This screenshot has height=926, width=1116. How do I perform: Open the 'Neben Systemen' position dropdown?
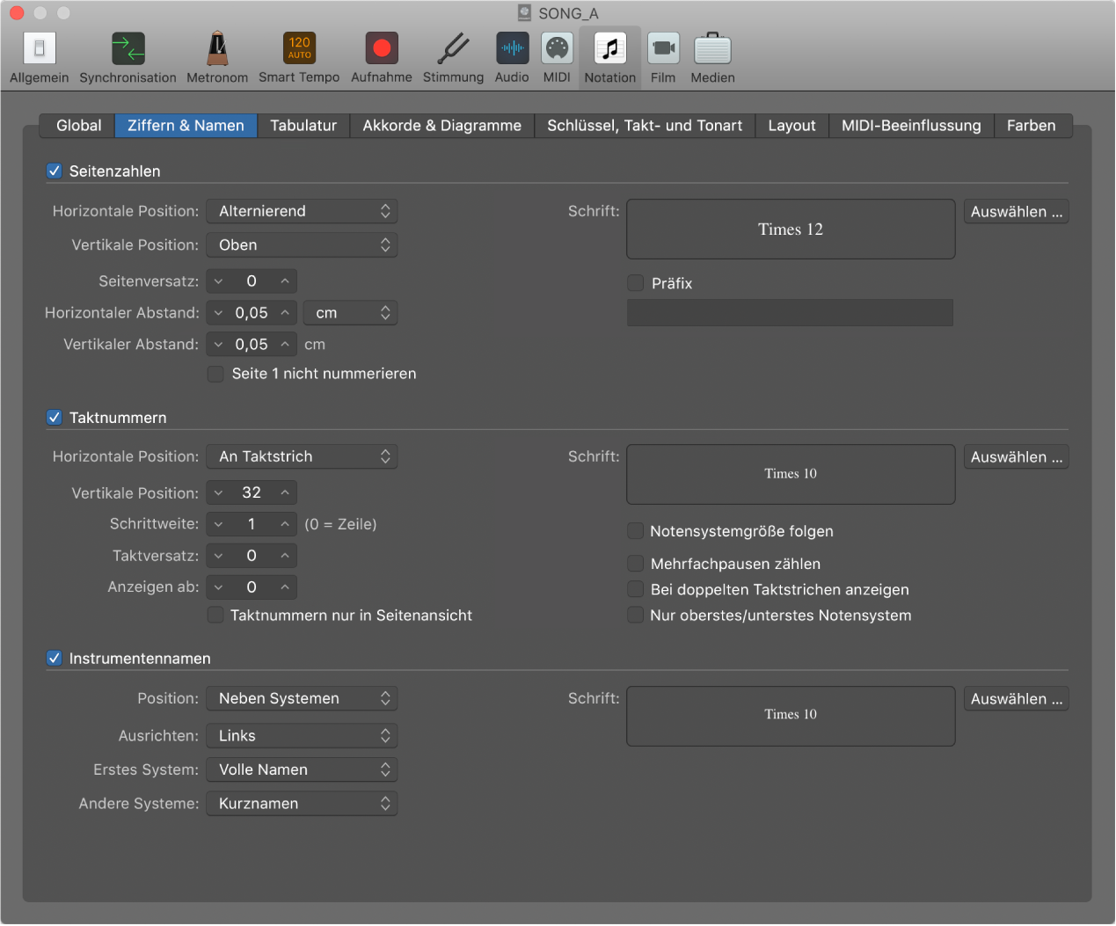point(302,698)
